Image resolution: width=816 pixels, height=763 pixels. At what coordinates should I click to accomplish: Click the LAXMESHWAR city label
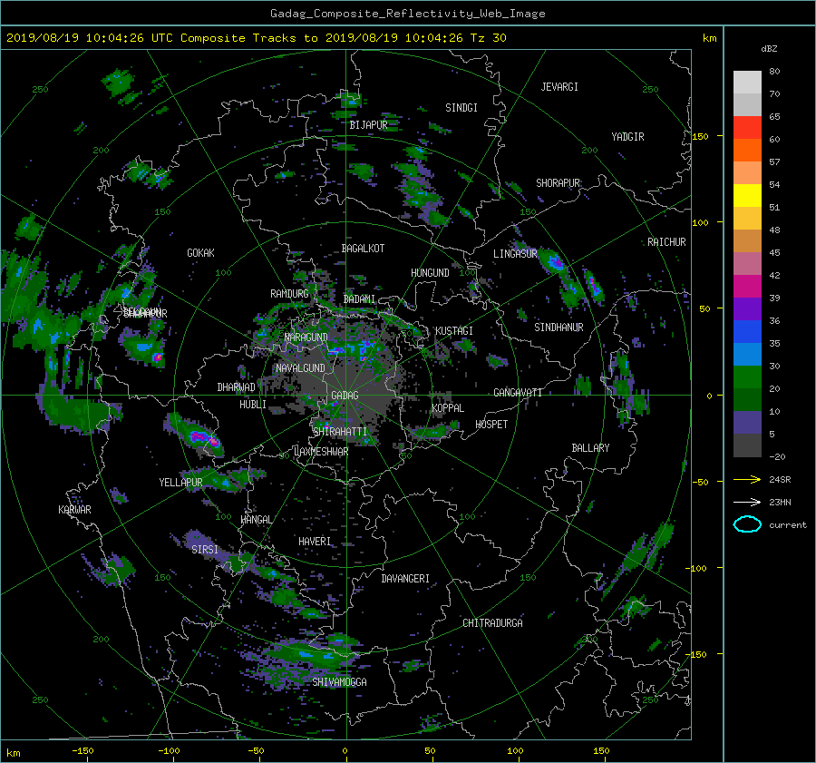coord(321,452)
